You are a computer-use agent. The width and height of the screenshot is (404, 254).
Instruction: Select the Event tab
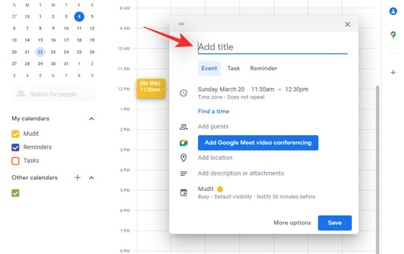(209, 69)
